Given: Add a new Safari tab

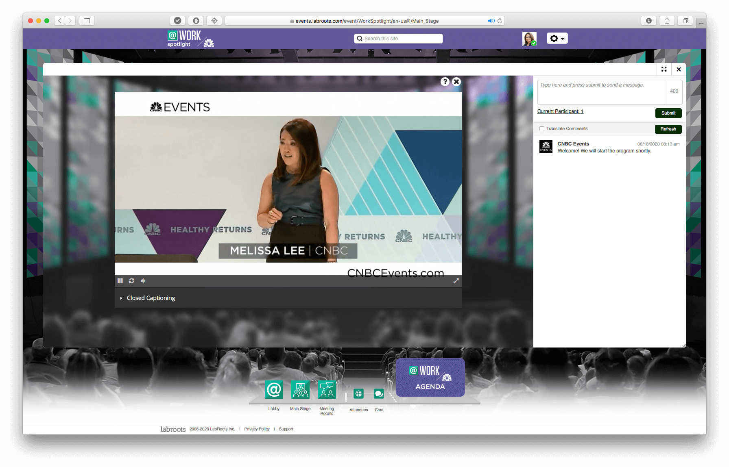Looking at the screenshot, I should tap(701, 23).
